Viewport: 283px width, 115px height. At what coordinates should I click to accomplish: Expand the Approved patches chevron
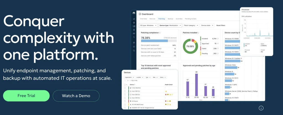coord(218,44)
